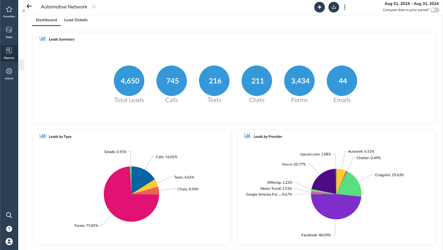Open Favorites in the sidebar
This screenshot has height=250, width=443.
click(x=9, y=12)
